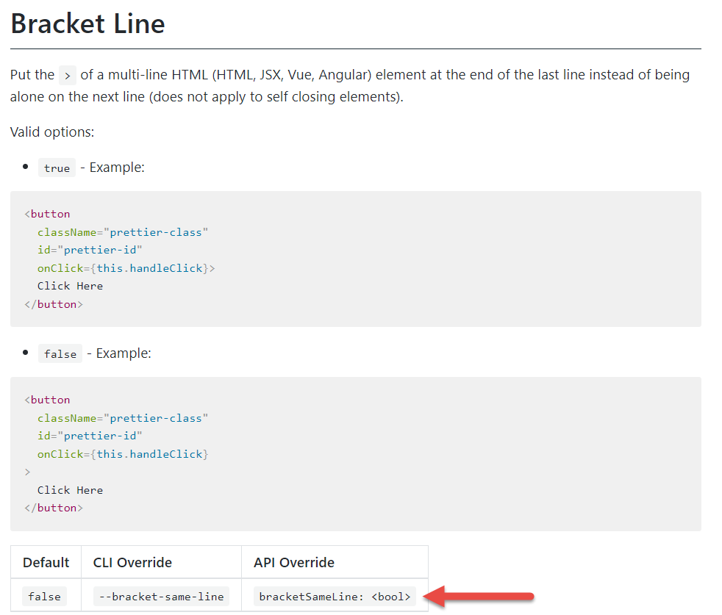Click the --bracket-same-line CLI flag
This screenshot has height=615, width=722.
pyautogui.click(x=160, y=596)
